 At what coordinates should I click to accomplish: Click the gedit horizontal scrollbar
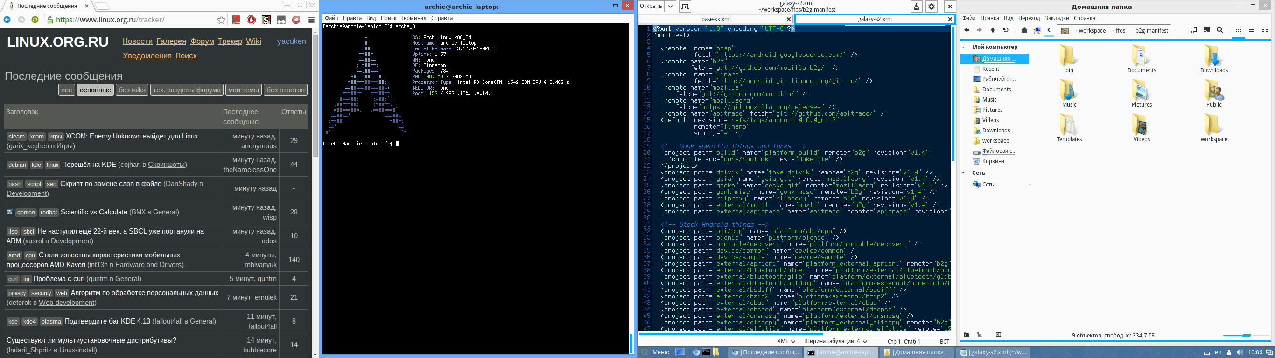point(730,334)
